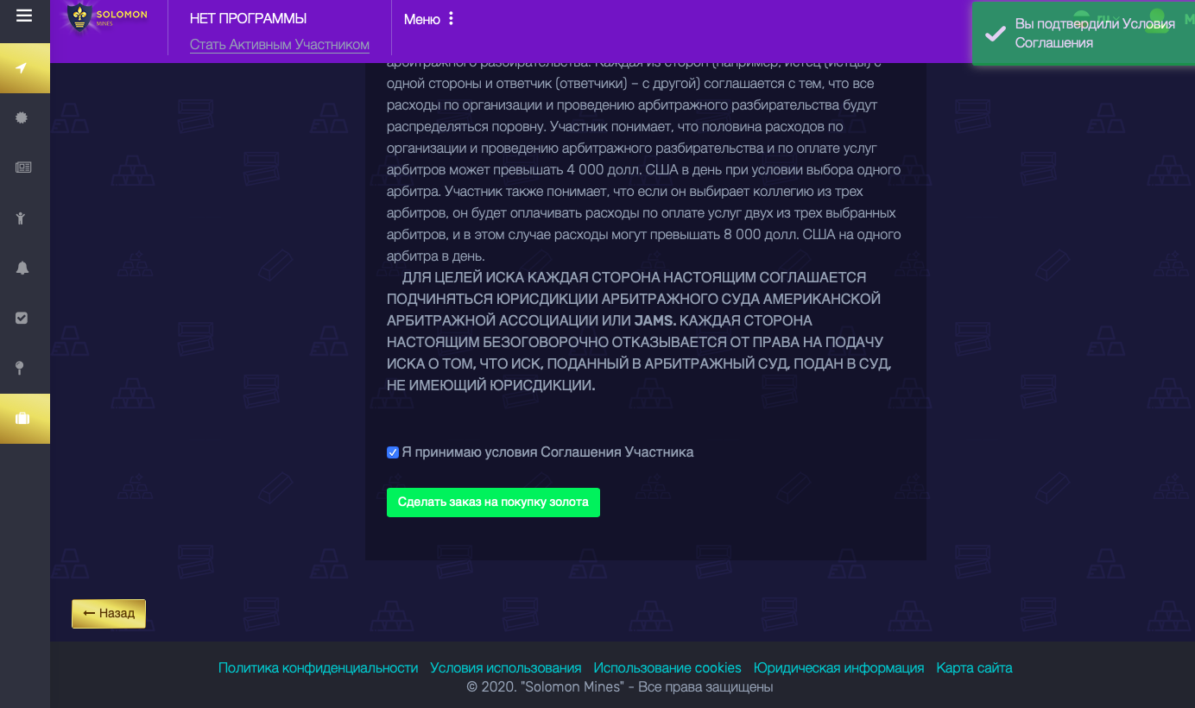Image resolution: width=1195 pixels, height=708 pixels.
Task: Open 'Условия использования' footer link
Action: tap(505, 667)
